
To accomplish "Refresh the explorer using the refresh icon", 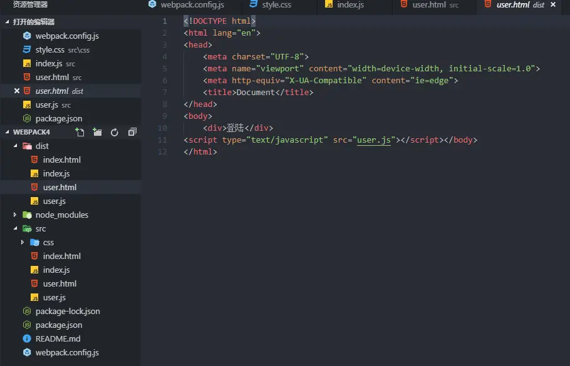I will tap(115, 132).
